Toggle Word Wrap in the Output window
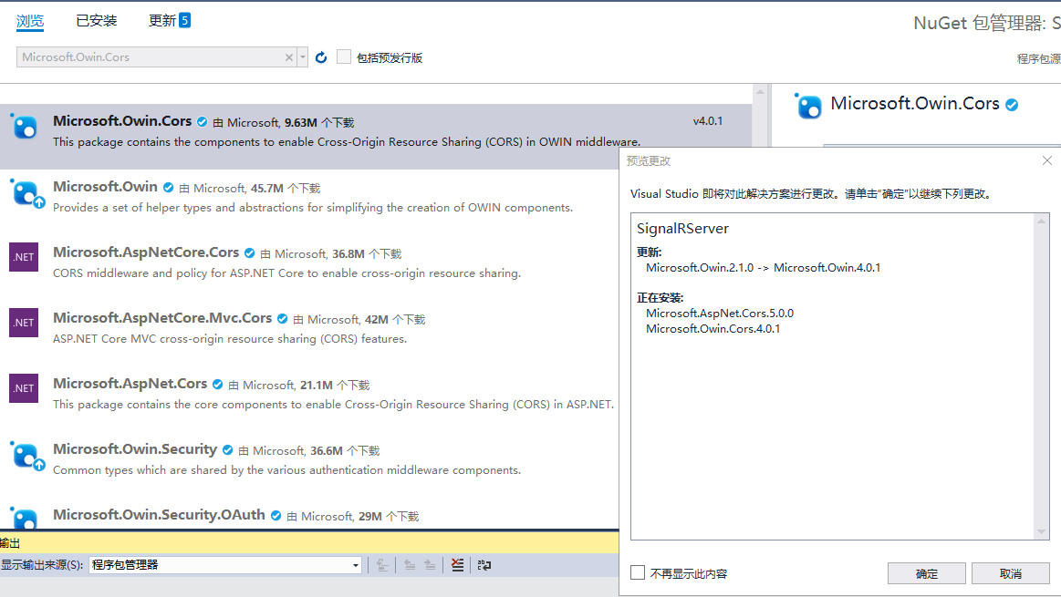This screenshot has width=1061, height=597. coord(484,565)
